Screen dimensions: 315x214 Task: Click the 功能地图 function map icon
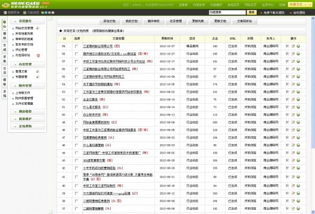click(25, 13)
